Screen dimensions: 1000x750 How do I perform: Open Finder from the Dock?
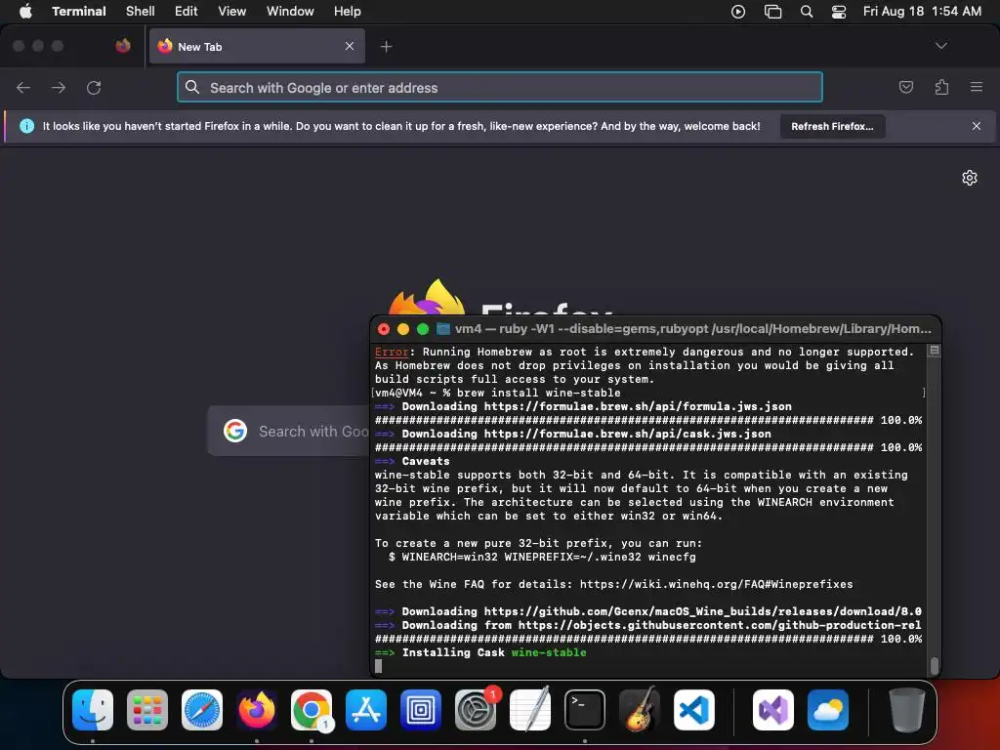(93, 709)
